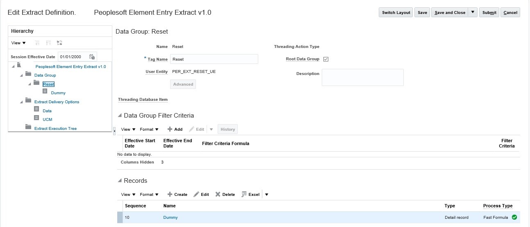Image resolution: width=530 pixels, height=227 pixels.
Task: Click the collapse all icon in Hierarchy toolbar
Action: (x=49, y=43)
